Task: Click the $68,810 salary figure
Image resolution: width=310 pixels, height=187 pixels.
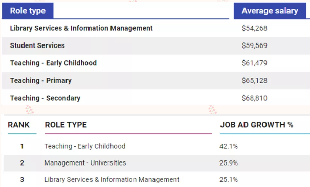Action: (x=254, y=98)
